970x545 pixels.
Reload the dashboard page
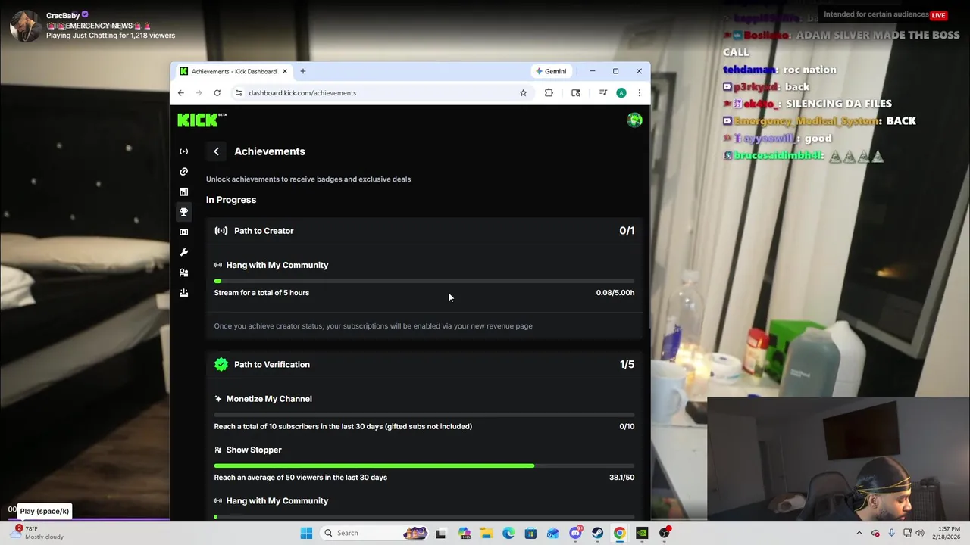(217, 92)
